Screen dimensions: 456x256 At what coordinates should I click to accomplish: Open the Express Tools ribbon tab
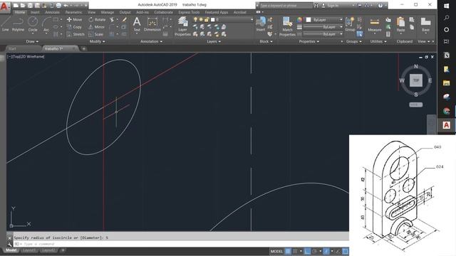pyautogui.click(x=189, y=12)
